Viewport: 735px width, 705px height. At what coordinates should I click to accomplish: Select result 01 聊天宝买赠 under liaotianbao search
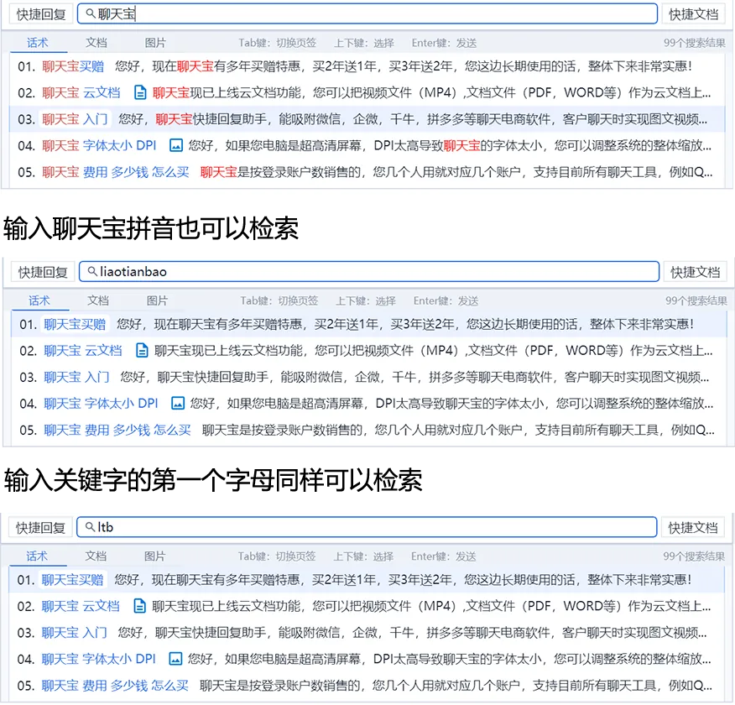point(369,324)
